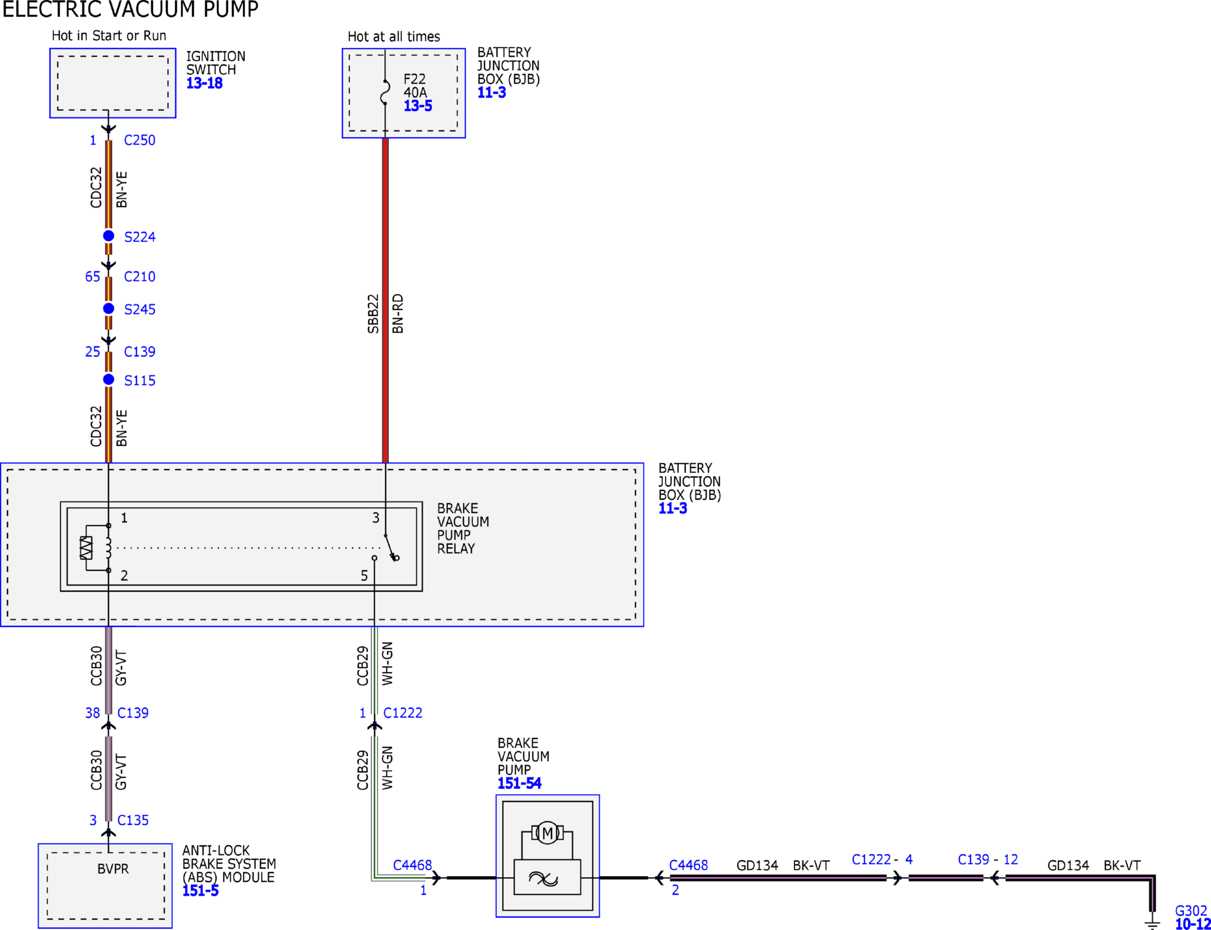Open the 13-5 reference under F22 40A

point(417,106)
